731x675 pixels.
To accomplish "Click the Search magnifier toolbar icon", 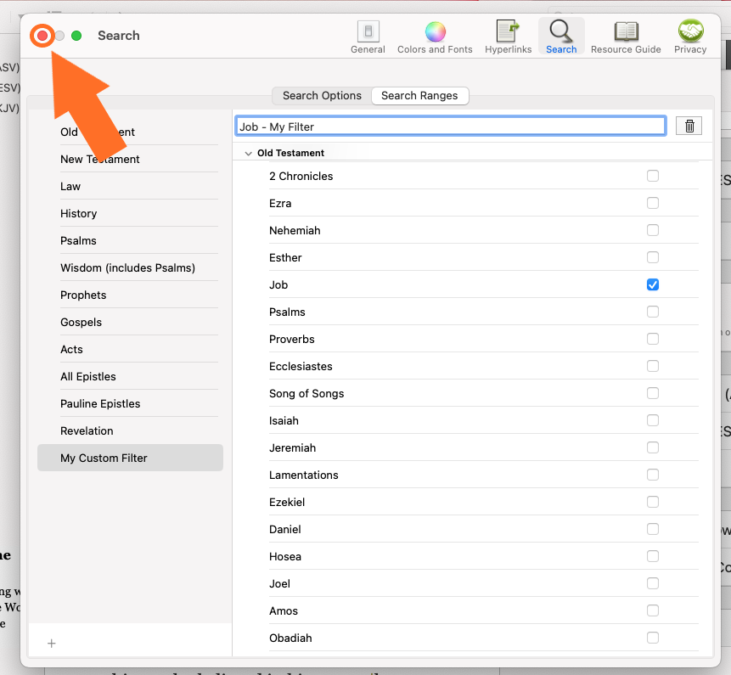I will [561, 36].
